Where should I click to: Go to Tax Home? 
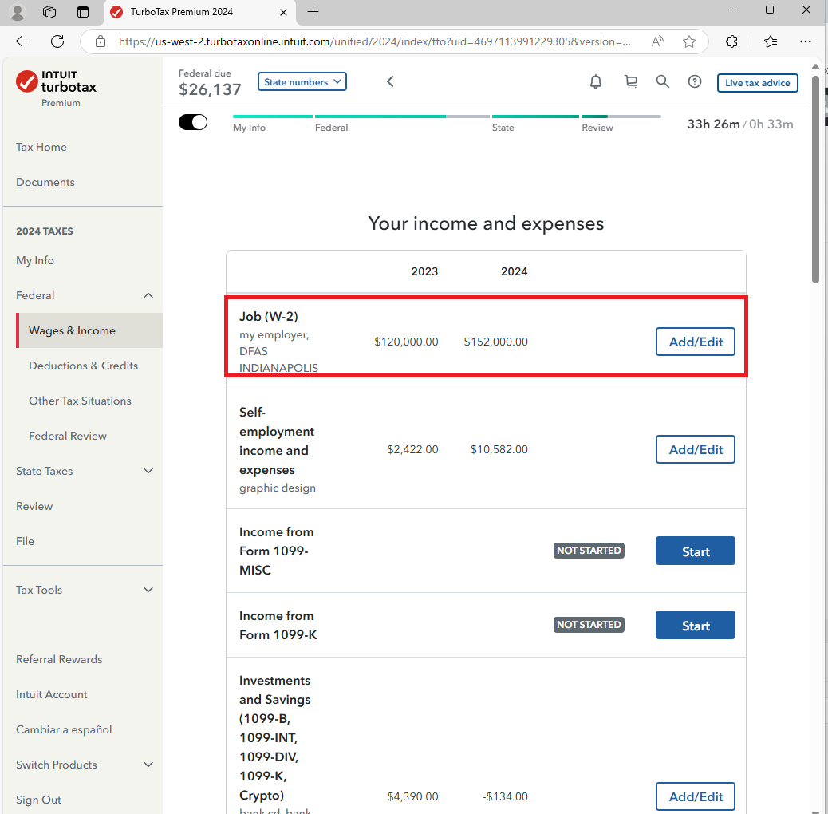coord(41,147)
